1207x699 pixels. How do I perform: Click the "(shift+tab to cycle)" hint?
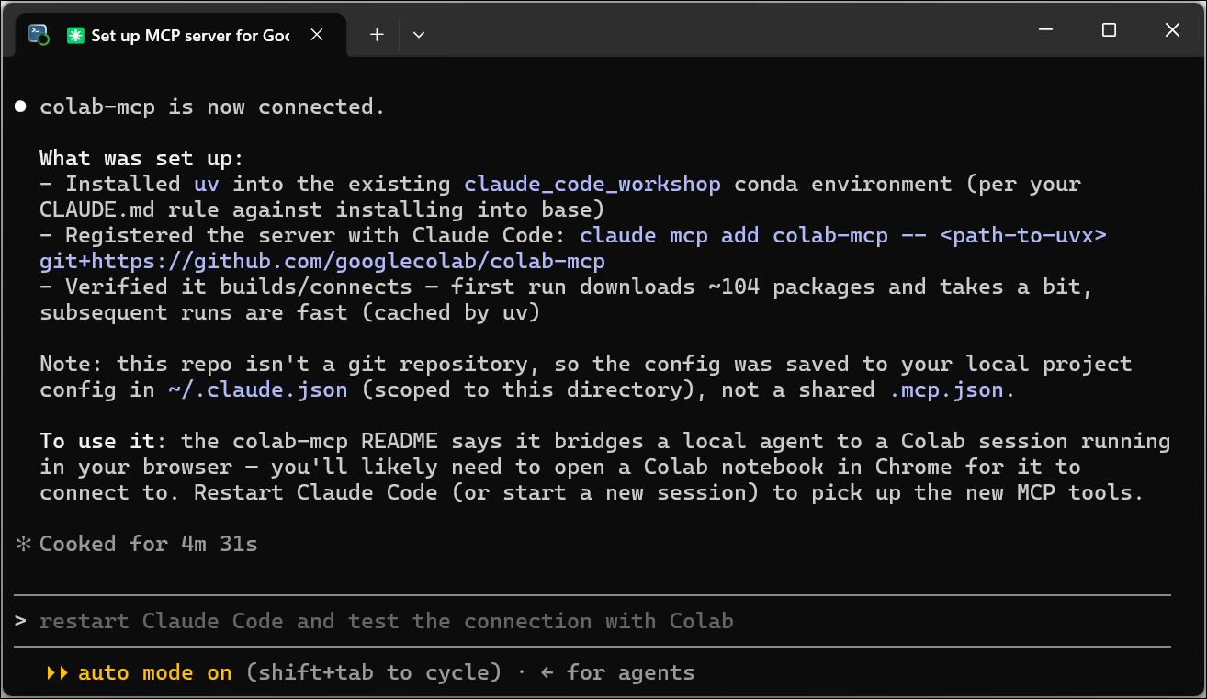tap(373, 672)
